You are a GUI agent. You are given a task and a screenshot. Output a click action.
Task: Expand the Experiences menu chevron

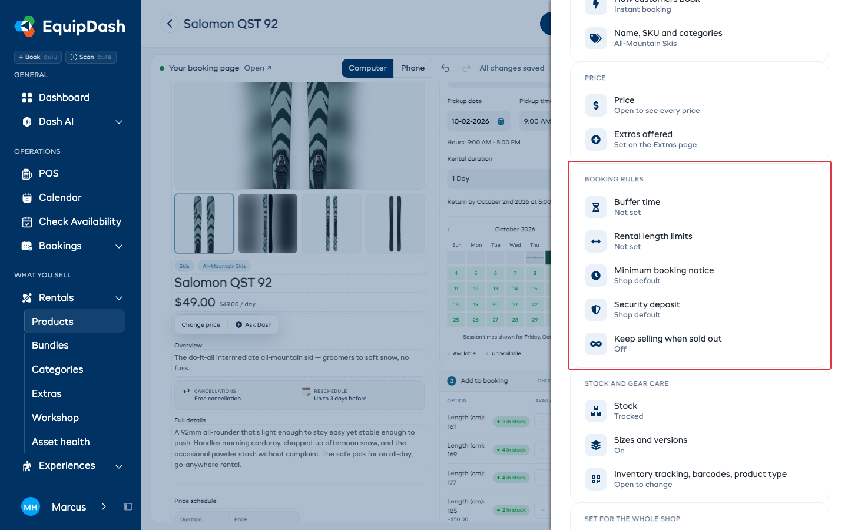pyautogui.click(x=119, y=466)
